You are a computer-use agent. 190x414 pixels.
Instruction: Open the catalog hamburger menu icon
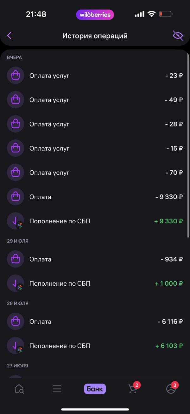coord(57,389)
